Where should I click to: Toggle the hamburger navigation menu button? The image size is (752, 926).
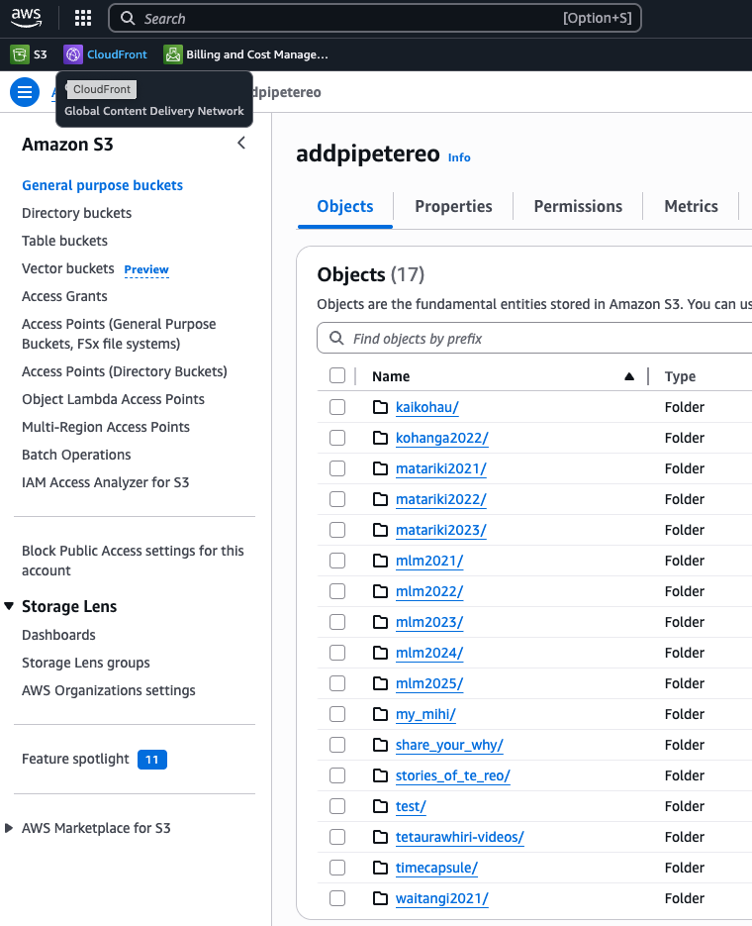click(25, 92)
